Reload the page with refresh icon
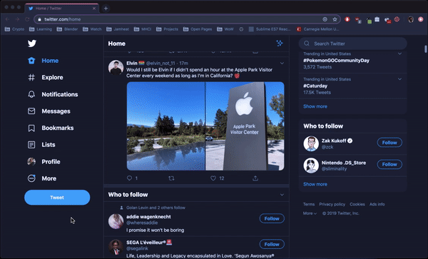The height and width of the screenshot is (259, 428). (x=27, y=19)
